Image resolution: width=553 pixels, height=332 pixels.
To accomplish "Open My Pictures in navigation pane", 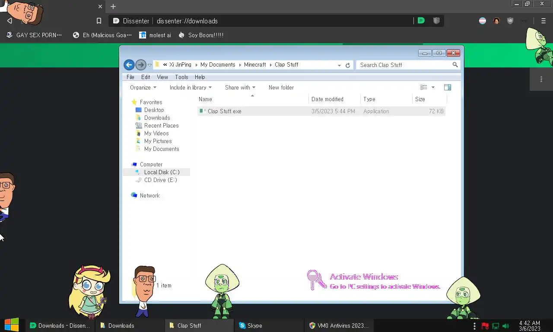I will point(158,141).
